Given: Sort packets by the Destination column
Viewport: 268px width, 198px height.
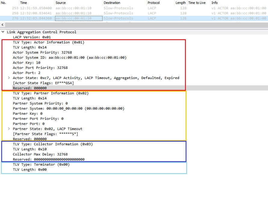Looking at the screenshot, I should coord(108,3).
